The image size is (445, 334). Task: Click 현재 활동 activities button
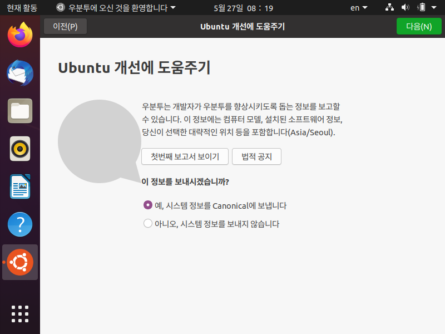point(22,8)
